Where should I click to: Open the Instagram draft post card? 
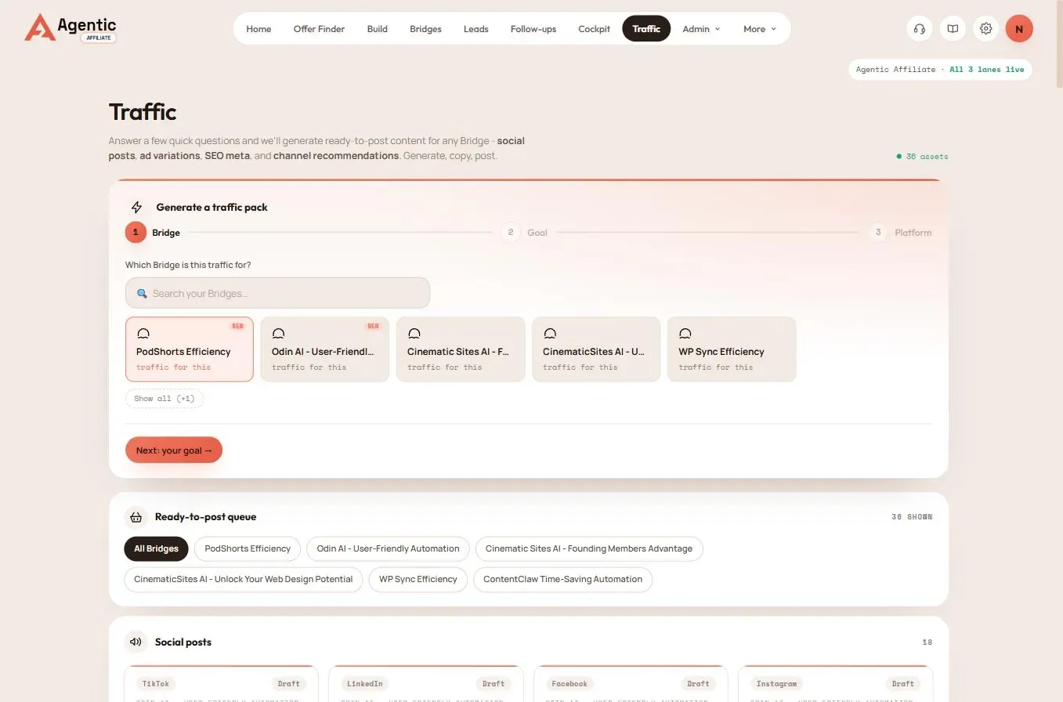click(x=835, y=683)
